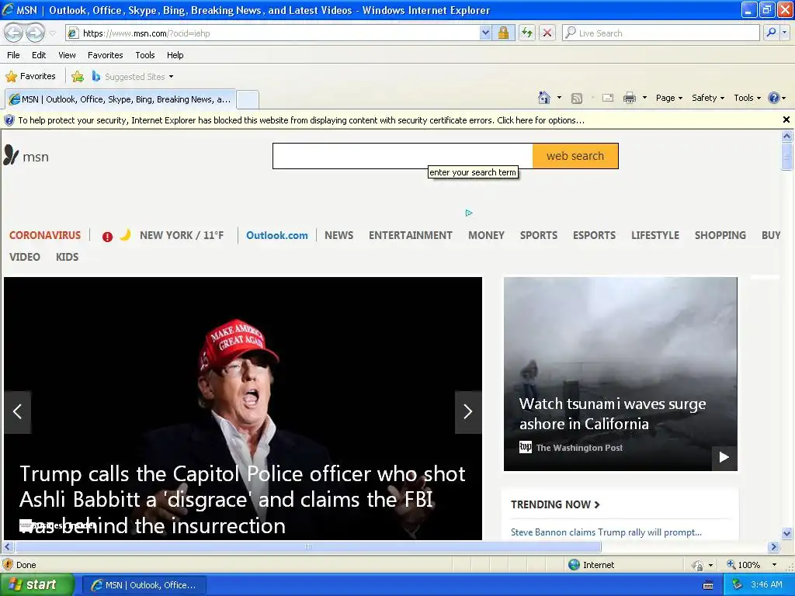Play the tsunami waves video
This screenshot has height=596, width=795.
(724, 457)
